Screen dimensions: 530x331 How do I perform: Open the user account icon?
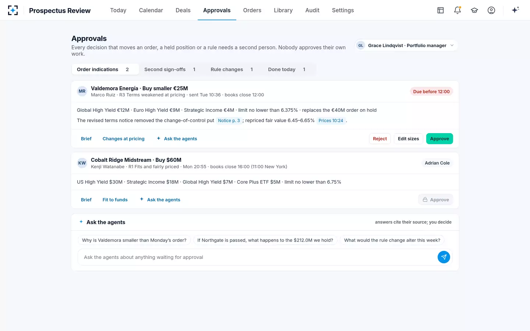[x=491, y=10]
